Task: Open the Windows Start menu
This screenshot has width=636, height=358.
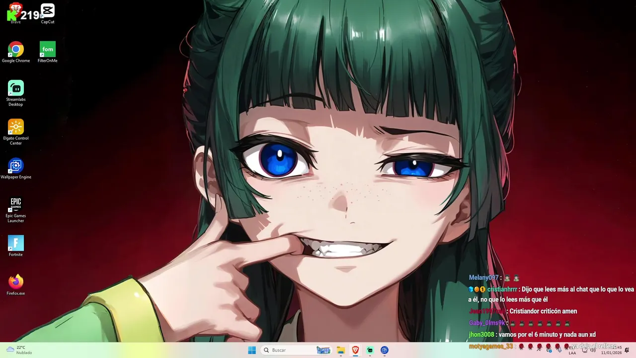Action: (252, 350)
